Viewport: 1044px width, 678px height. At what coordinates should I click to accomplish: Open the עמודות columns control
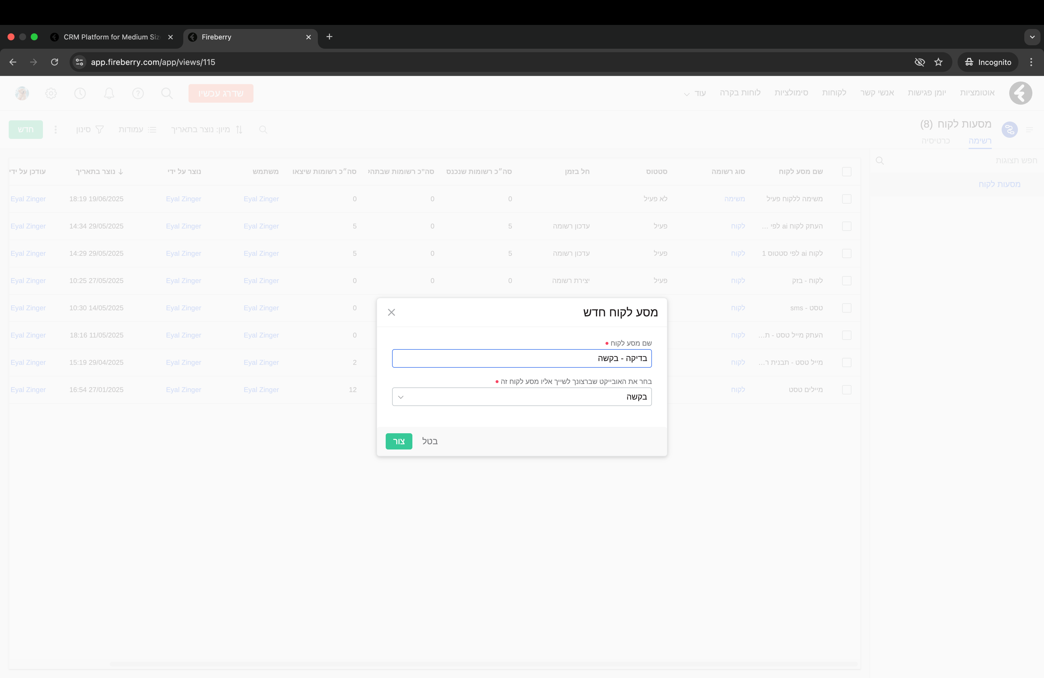tap(137, 129)
